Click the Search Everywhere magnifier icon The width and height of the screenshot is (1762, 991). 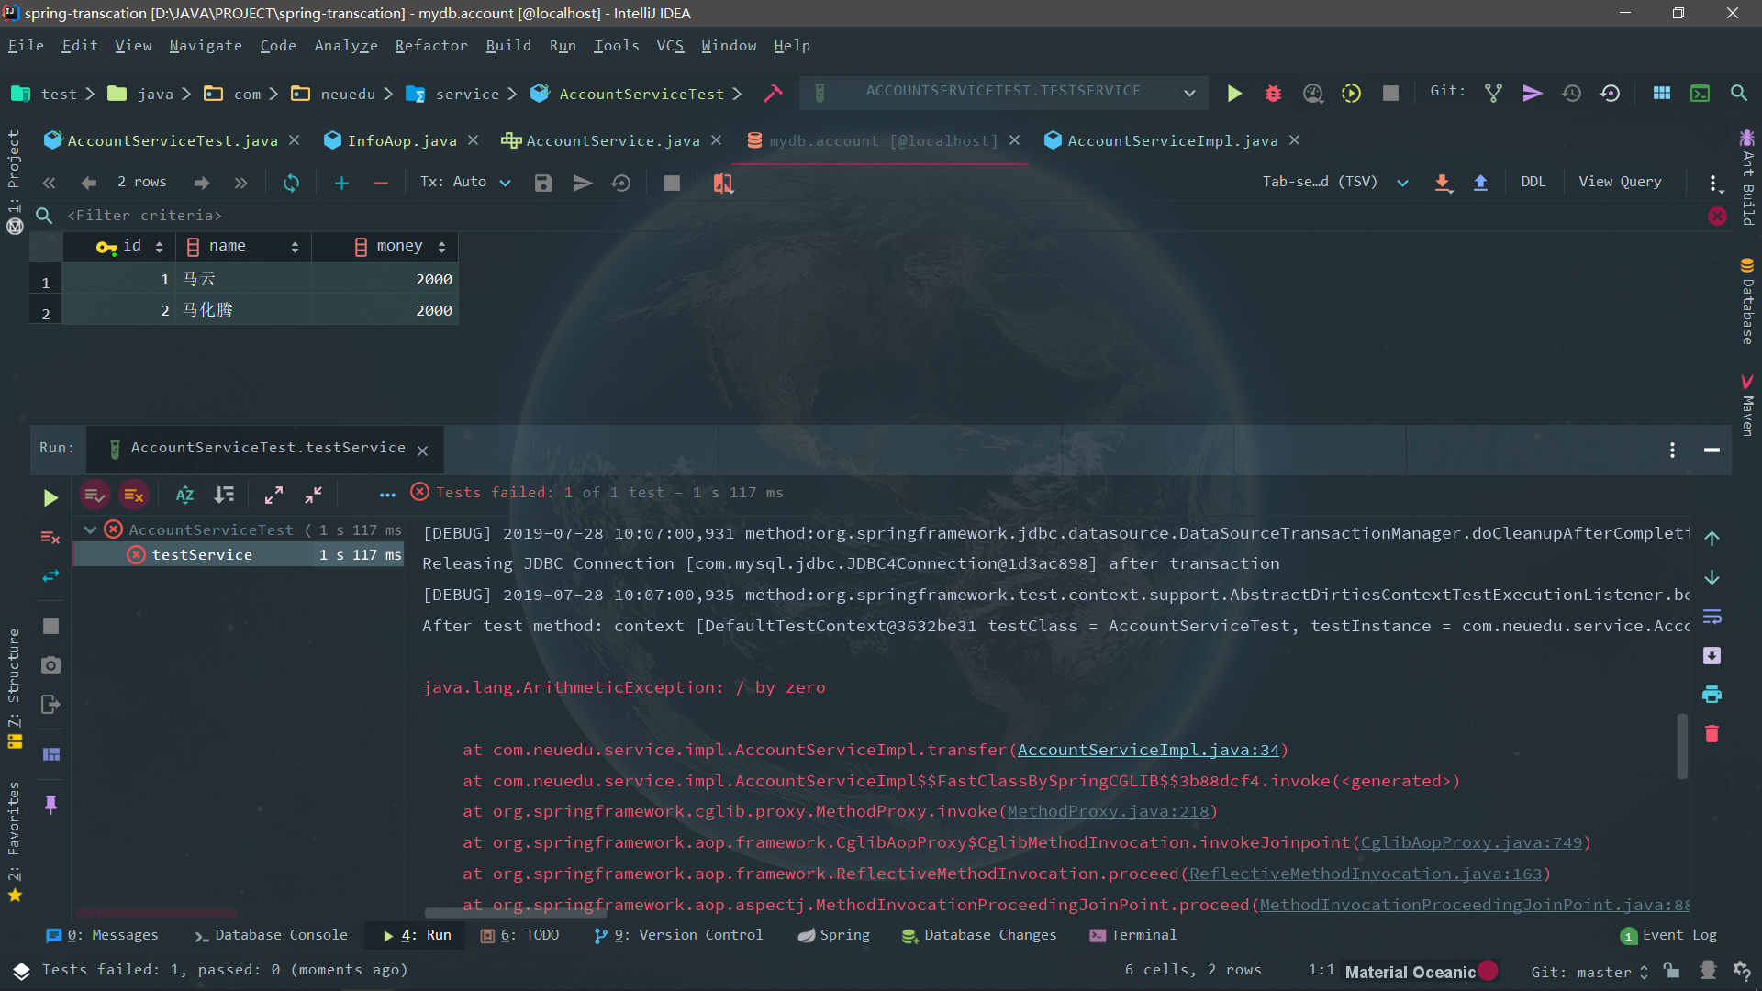pos(1738,93)
